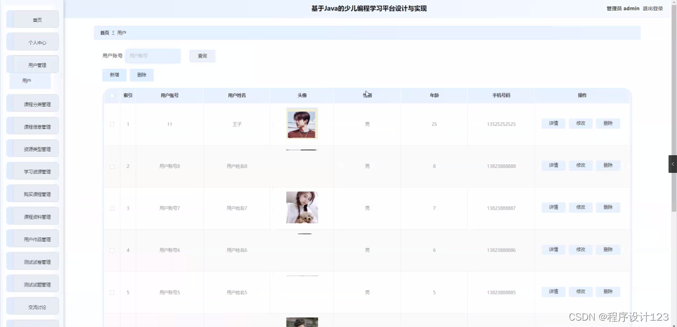The width and height of the screenshot is (677, 327).
Task: Click 用户 in the breadcrumb
Action: click(x=122, y=33)
